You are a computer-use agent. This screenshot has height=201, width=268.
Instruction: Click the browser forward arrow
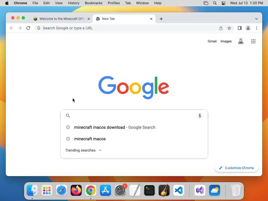tap(20, 28)
